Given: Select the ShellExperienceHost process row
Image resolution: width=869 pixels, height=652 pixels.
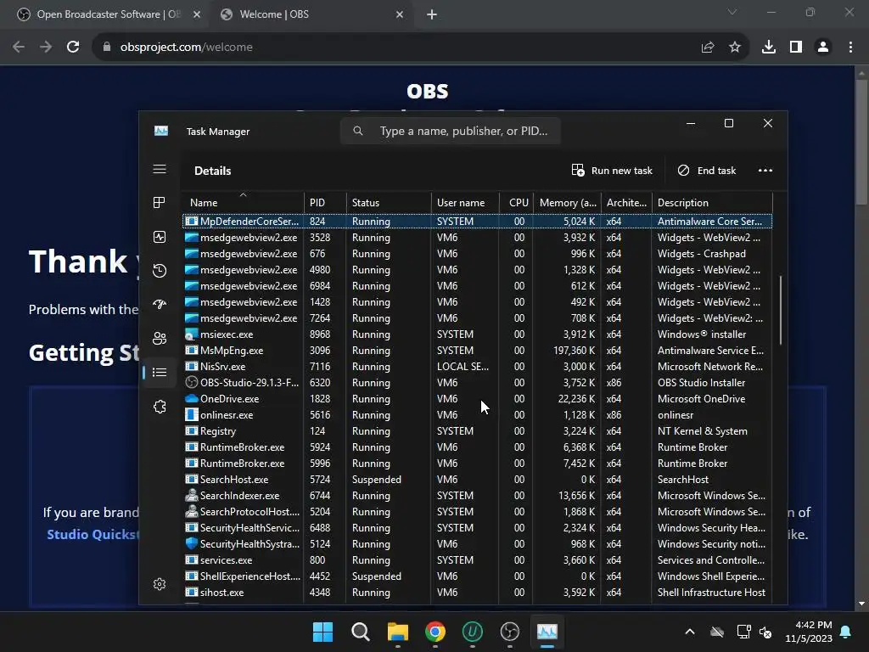Looking at the screenshot, I should (x=477, y=576).
